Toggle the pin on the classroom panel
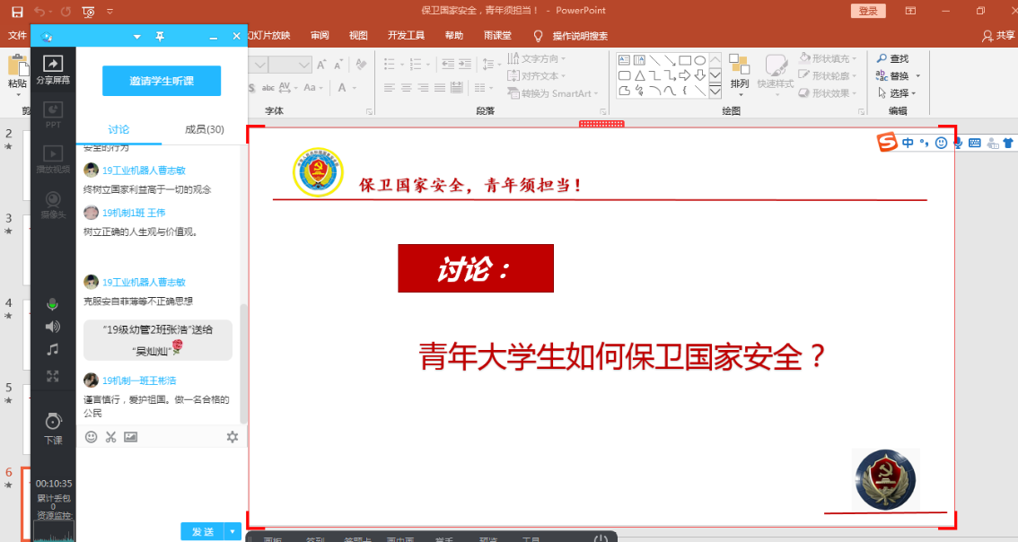 coord(160,37)
